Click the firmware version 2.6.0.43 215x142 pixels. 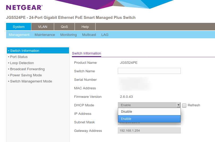(x=126, y=97)
